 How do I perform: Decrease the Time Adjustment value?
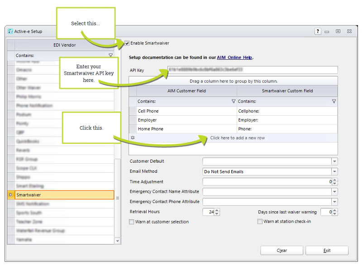(335, 183)
